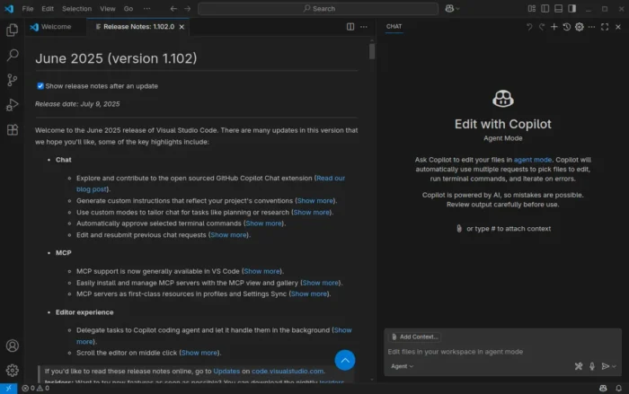Expand the Agent mode dropdown
The height and width of the screenshot is (394, 629).
402,366
